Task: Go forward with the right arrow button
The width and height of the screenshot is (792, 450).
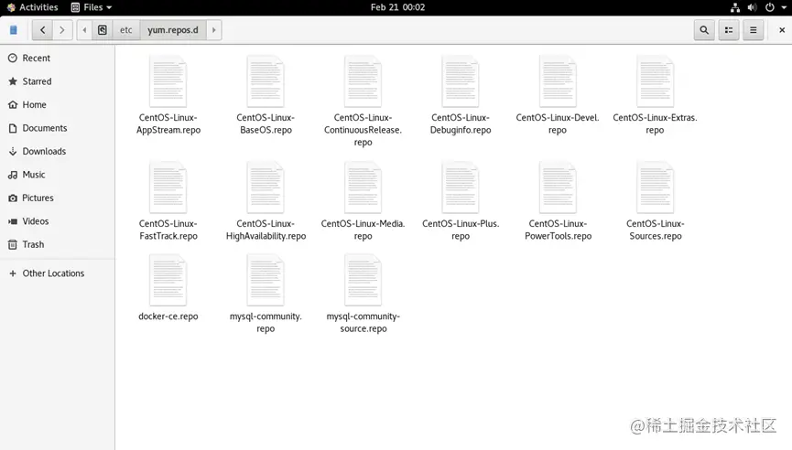Action: (62, 30)
